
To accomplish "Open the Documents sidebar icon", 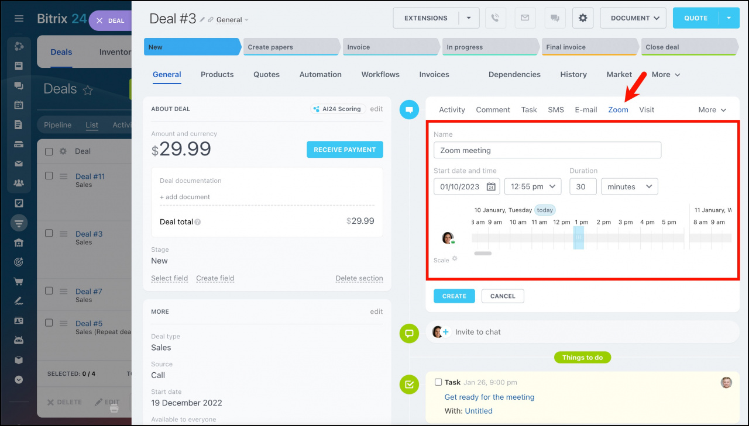I will point(19,124).
